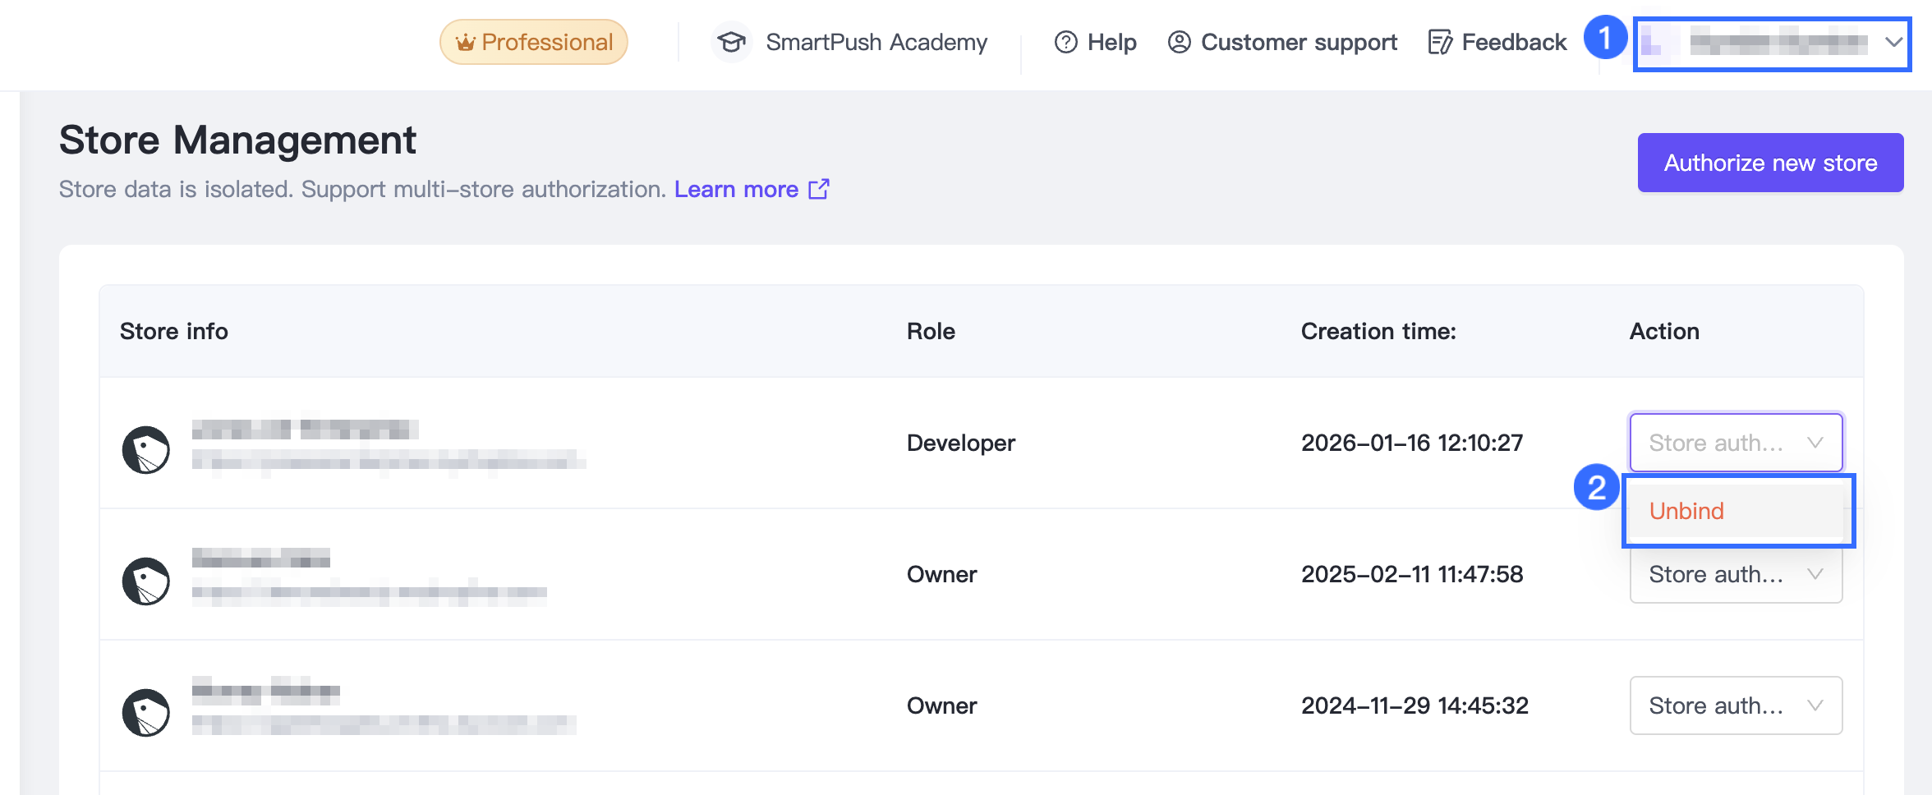Collapse the Developer row Store auth dropdown
This screenshot has width=1932, height=795.
(1736, 443)
